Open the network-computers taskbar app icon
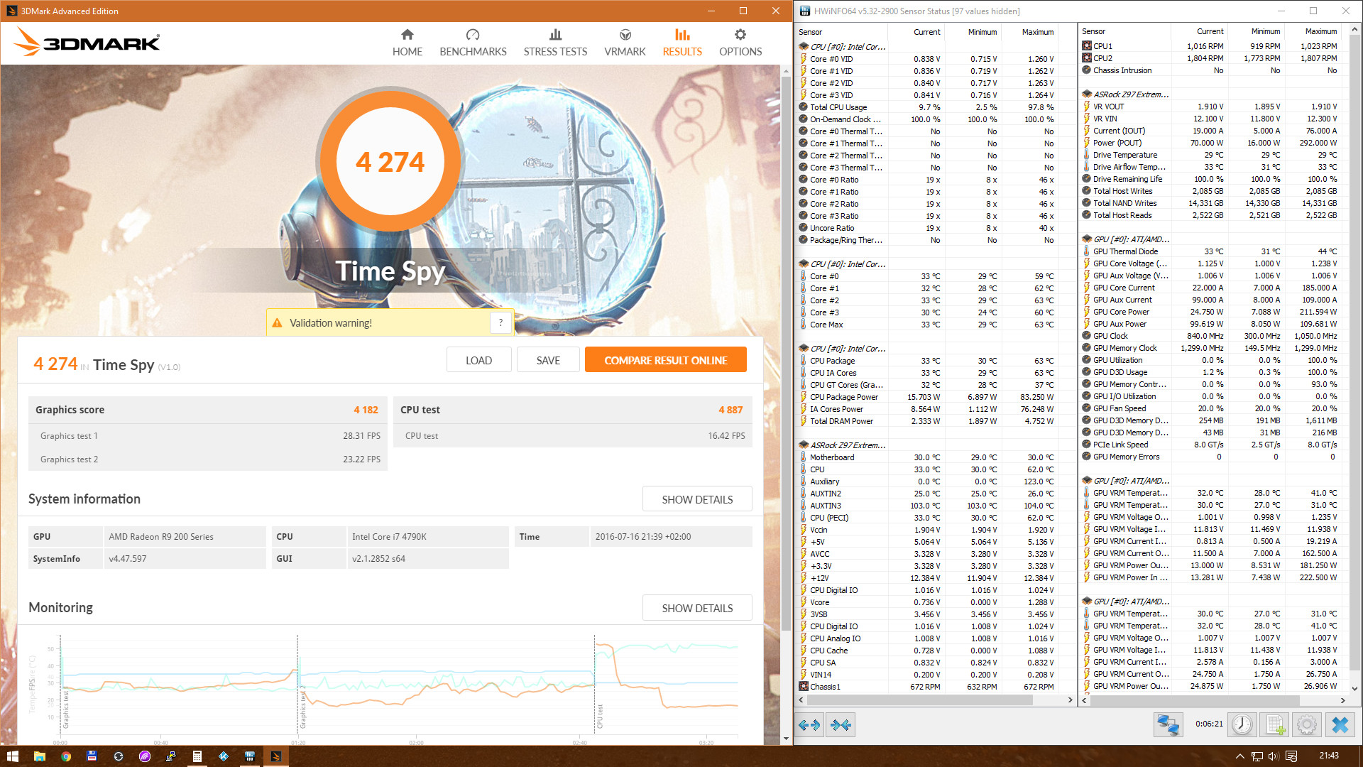1363x767 pixels. click(170, 756)
